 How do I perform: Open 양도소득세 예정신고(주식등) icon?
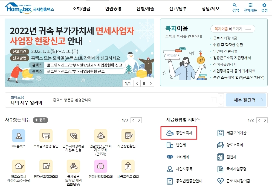coord(19,166)
